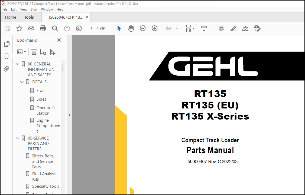Open the Sides bookmark
This screenshot has width=305, height=195.
[x=41, y=99]
